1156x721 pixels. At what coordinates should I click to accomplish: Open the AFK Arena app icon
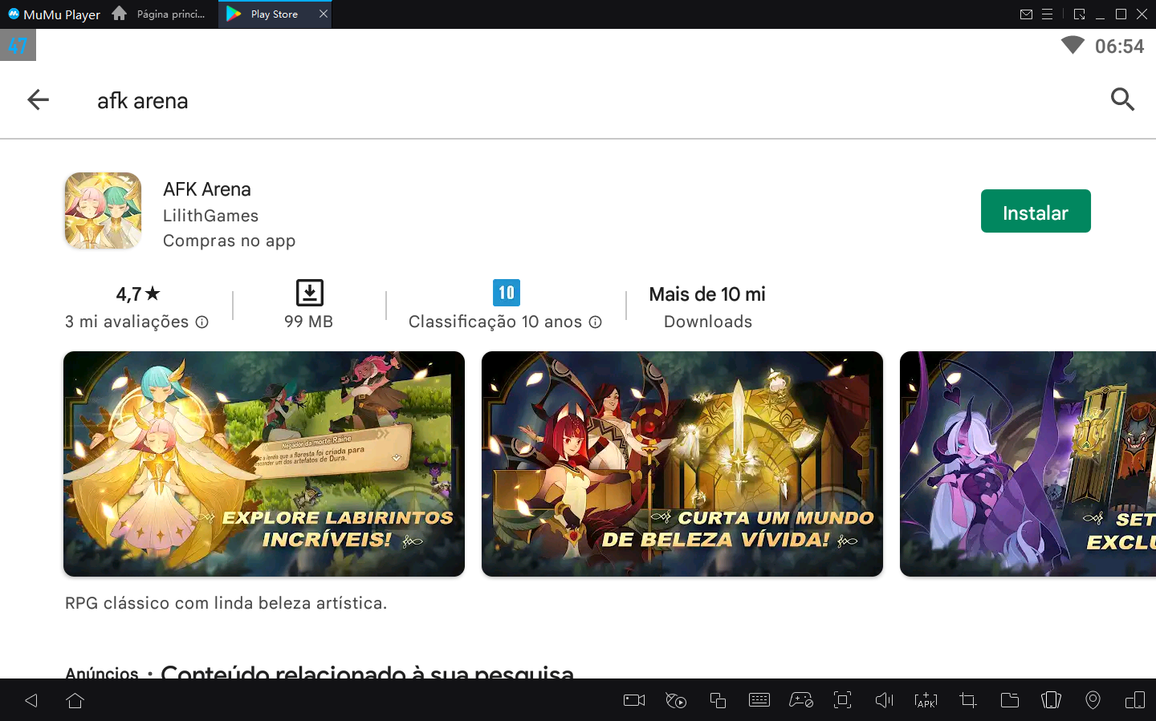(103, 210)
